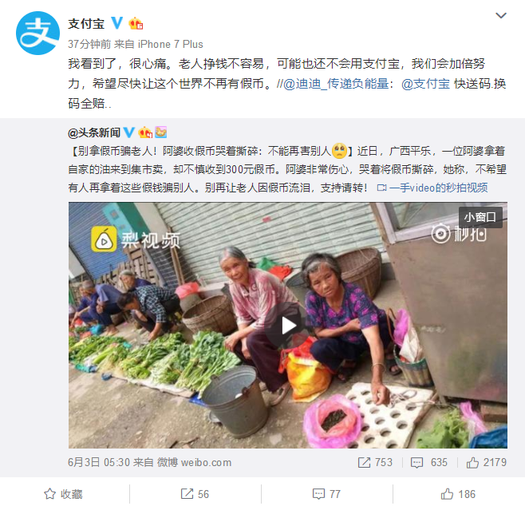Play the embedded market video

288,326
